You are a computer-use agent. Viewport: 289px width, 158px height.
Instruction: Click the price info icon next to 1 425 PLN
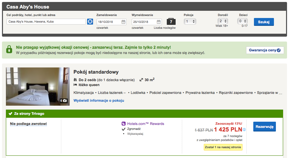(x=244, y=130)
